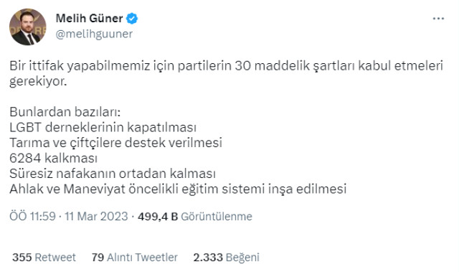Click the "Bir ittifak yapabilmemiz" first line
The image size is (459, 272).
pyautogui.click(x=227, y=66)
